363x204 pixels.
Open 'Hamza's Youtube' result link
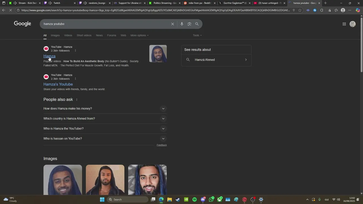click(58, 84)
